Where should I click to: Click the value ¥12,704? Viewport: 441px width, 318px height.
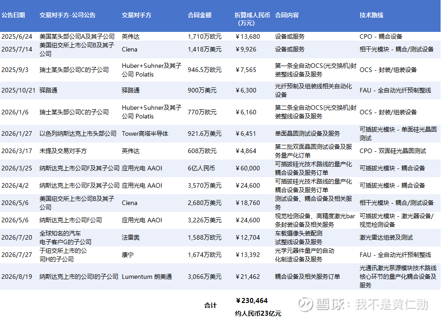tap(247, 238)
